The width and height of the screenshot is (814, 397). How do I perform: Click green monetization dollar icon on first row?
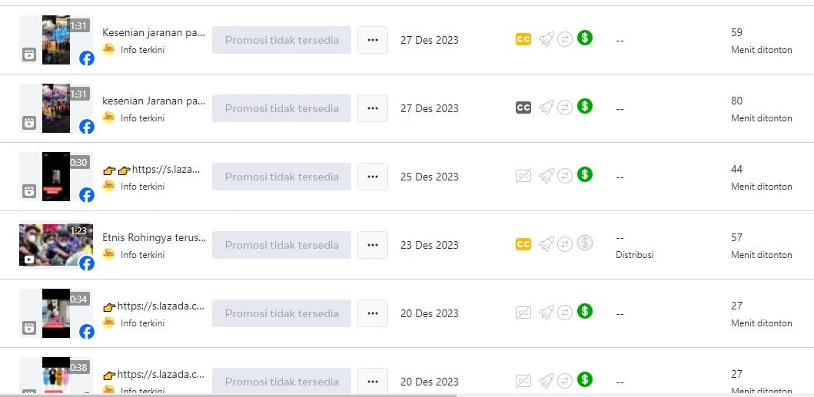point(585,38)
